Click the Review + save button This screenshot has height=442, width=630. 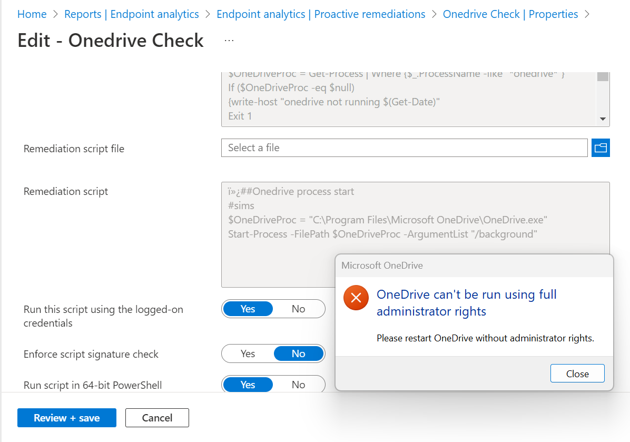pyautogui.click(x=66, y=418)
